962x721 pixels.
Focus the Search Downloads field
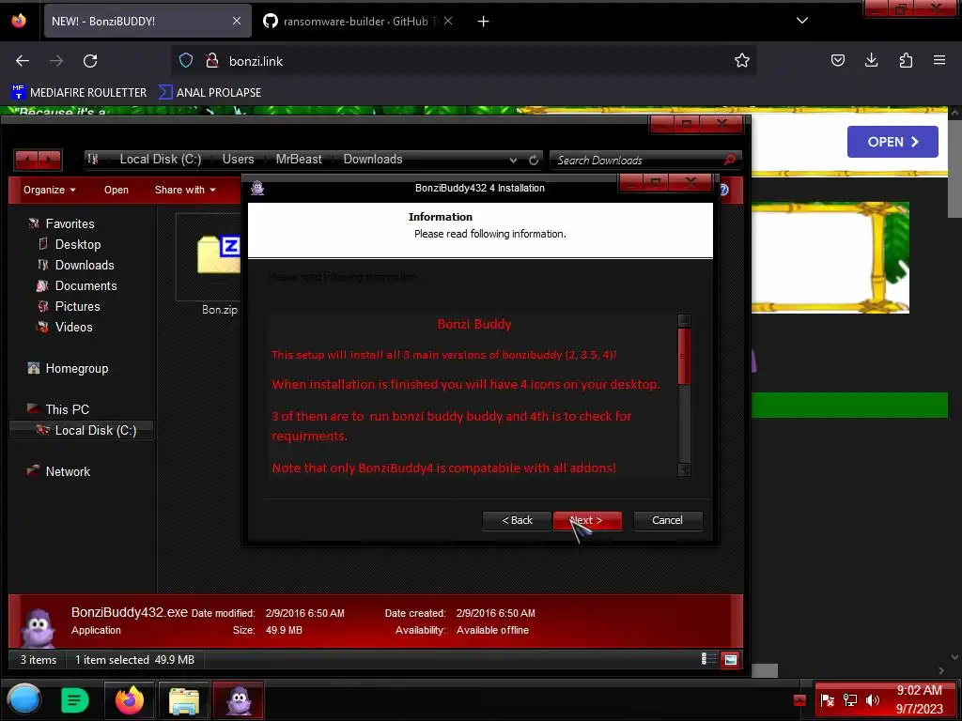pyautogui.click(x=638, y=160)
